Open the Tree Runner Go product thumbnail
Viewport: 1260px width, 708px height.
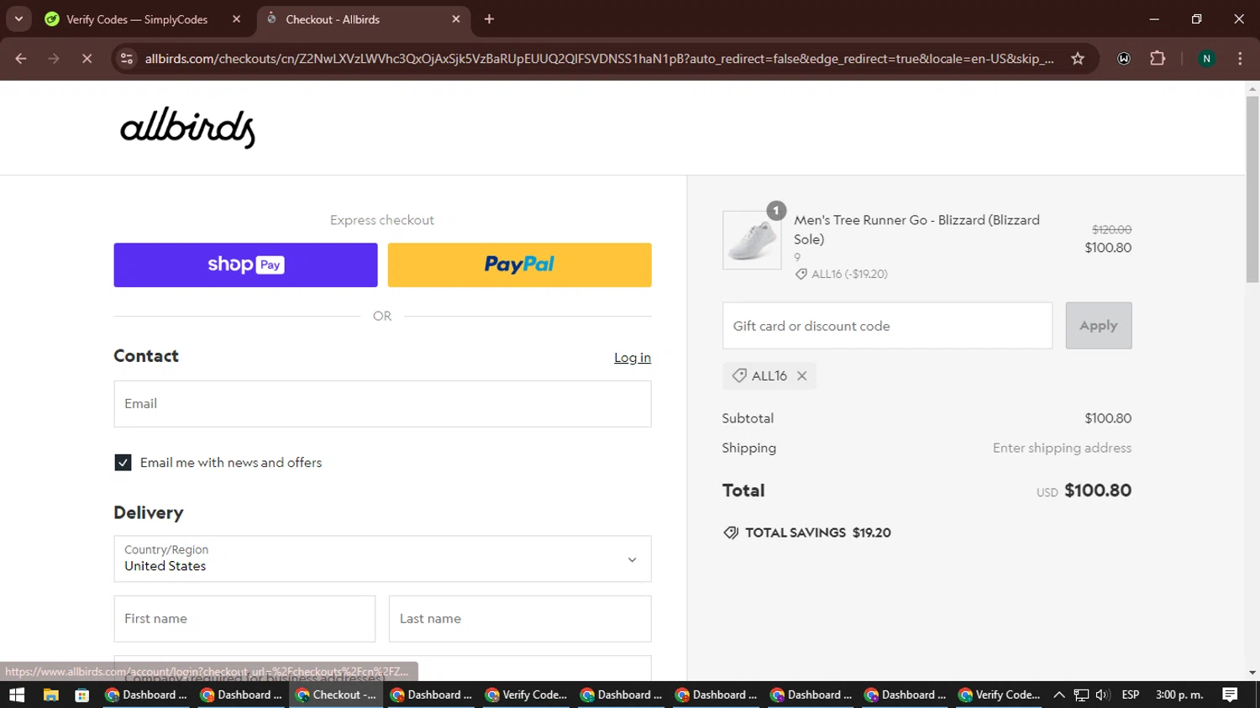[x=752, y=240]
